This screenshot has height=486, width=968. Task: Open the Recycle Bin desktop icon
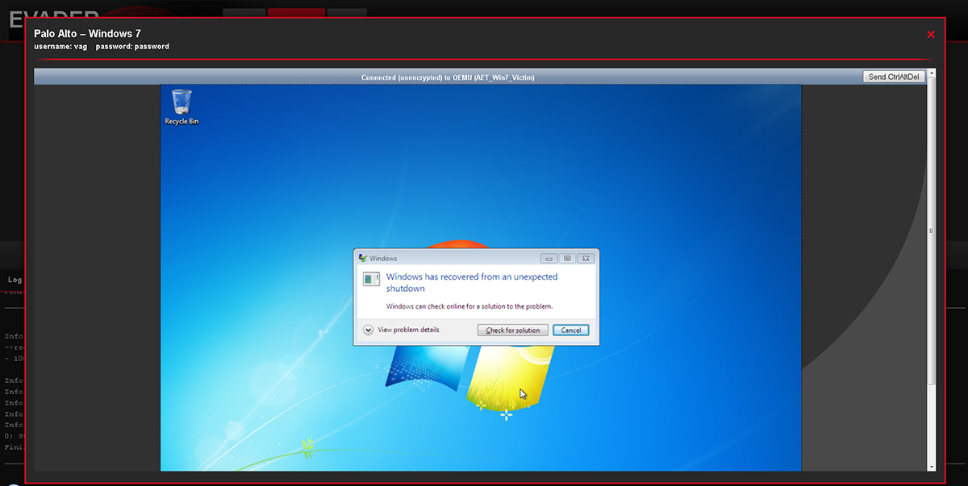coord(181,106)
